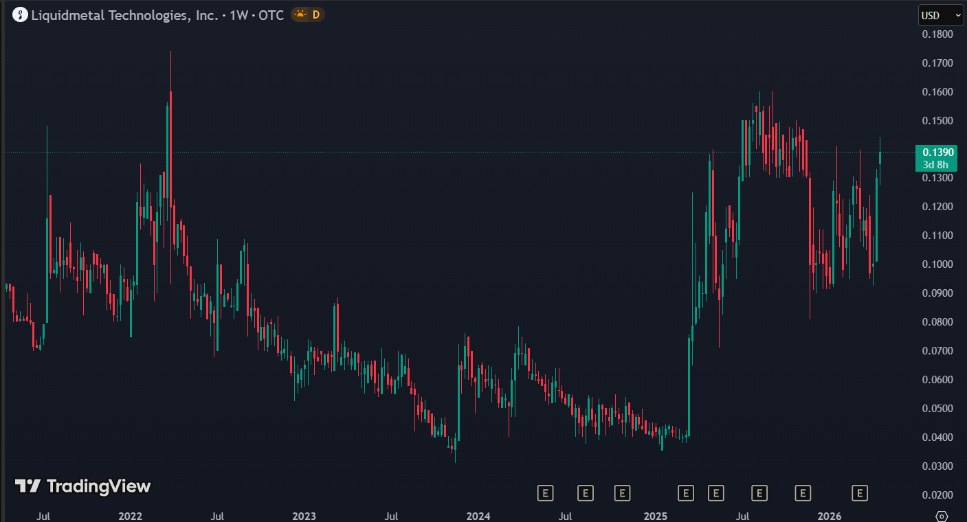The image size is (967, 522).
Task: Click the green 0.1390 current price label
Action: [937, 158]
